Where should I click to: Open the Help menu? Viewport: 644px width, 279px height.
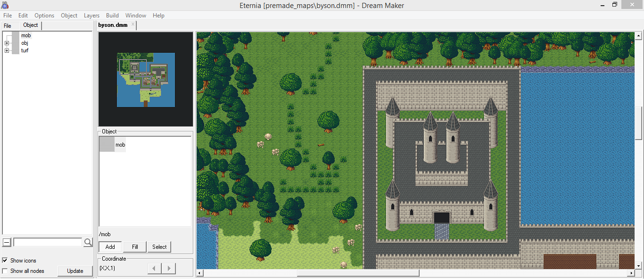pyautogui.click(x=158, y=16)
